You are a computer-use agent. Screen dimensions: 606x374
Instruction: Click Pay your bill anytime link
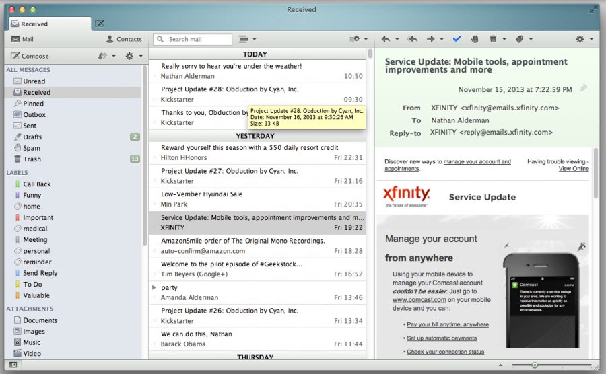tap(448, 324)
